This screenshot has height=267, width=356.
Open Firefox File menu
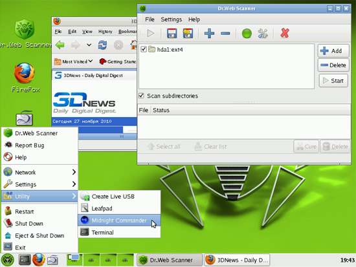click(x=58, y=32)
